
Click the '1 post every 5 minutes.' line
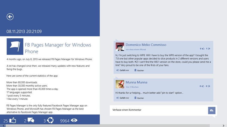tap(19, 95)
